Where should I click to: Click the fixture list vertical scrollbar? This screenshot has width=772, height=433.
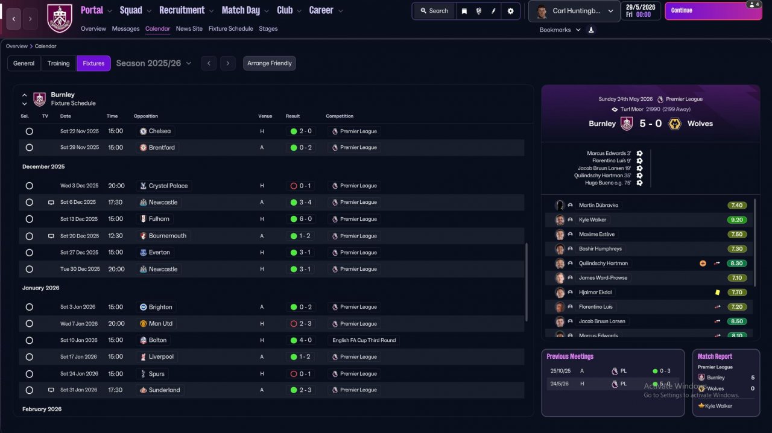(x=527, y=282)
